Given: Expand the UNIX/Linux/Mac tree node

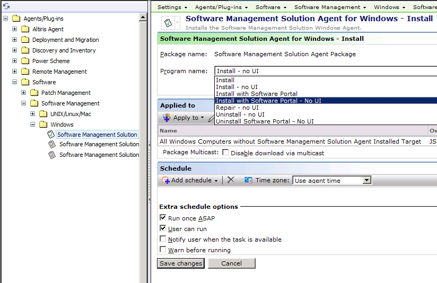Looking at the screenshot, I should [x=33, y=114].
